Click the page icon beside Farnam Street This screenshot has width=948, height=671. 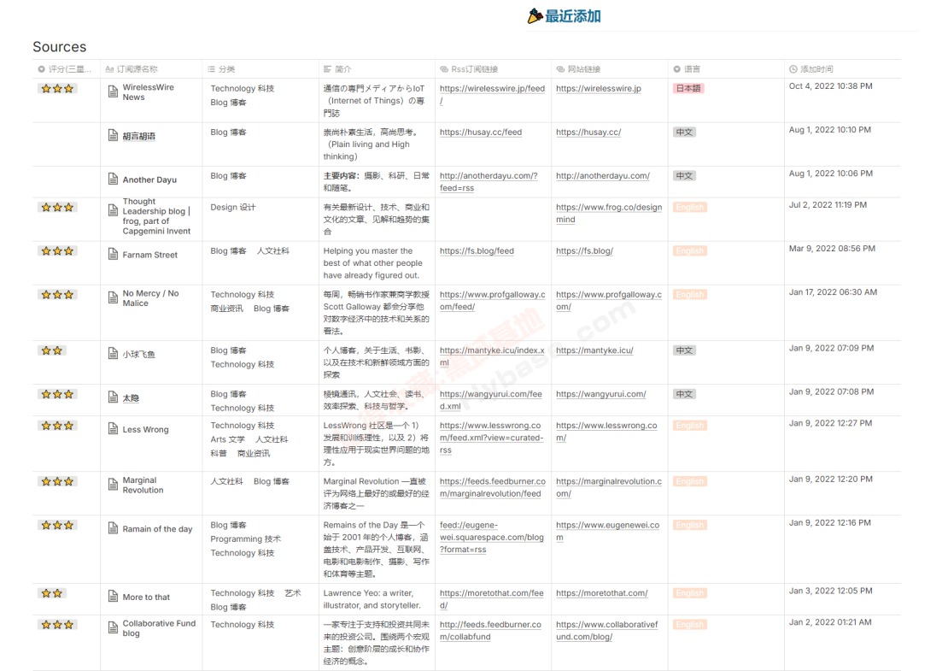tap(113, 254)
